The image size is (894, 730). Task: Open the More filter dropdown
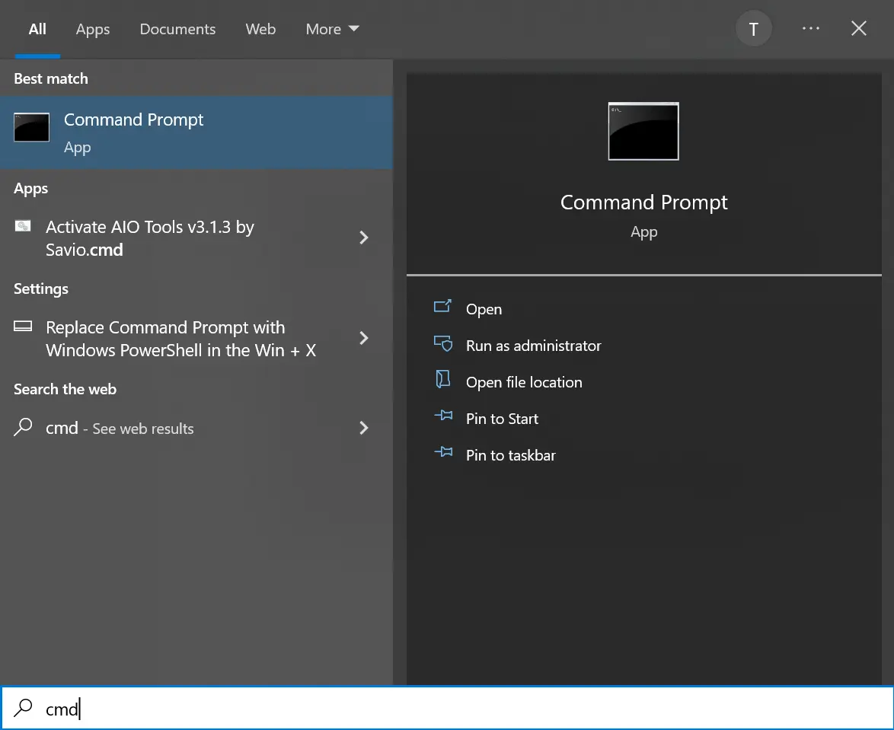click(333, 29)
